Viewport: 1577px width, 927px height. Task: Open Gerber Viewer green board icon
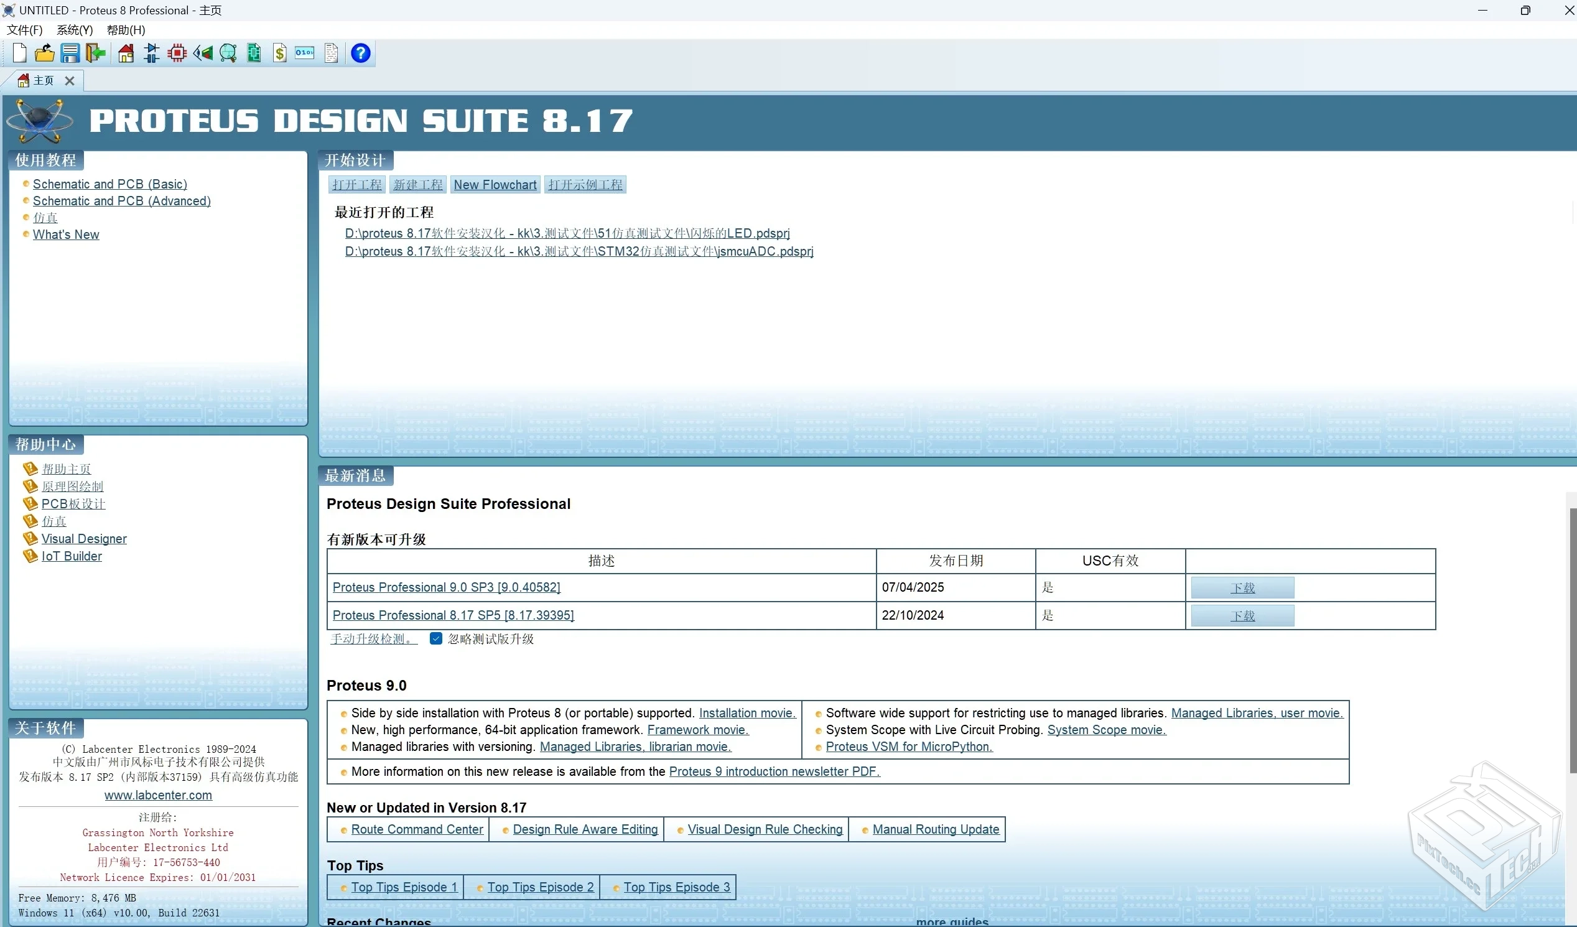254,54
